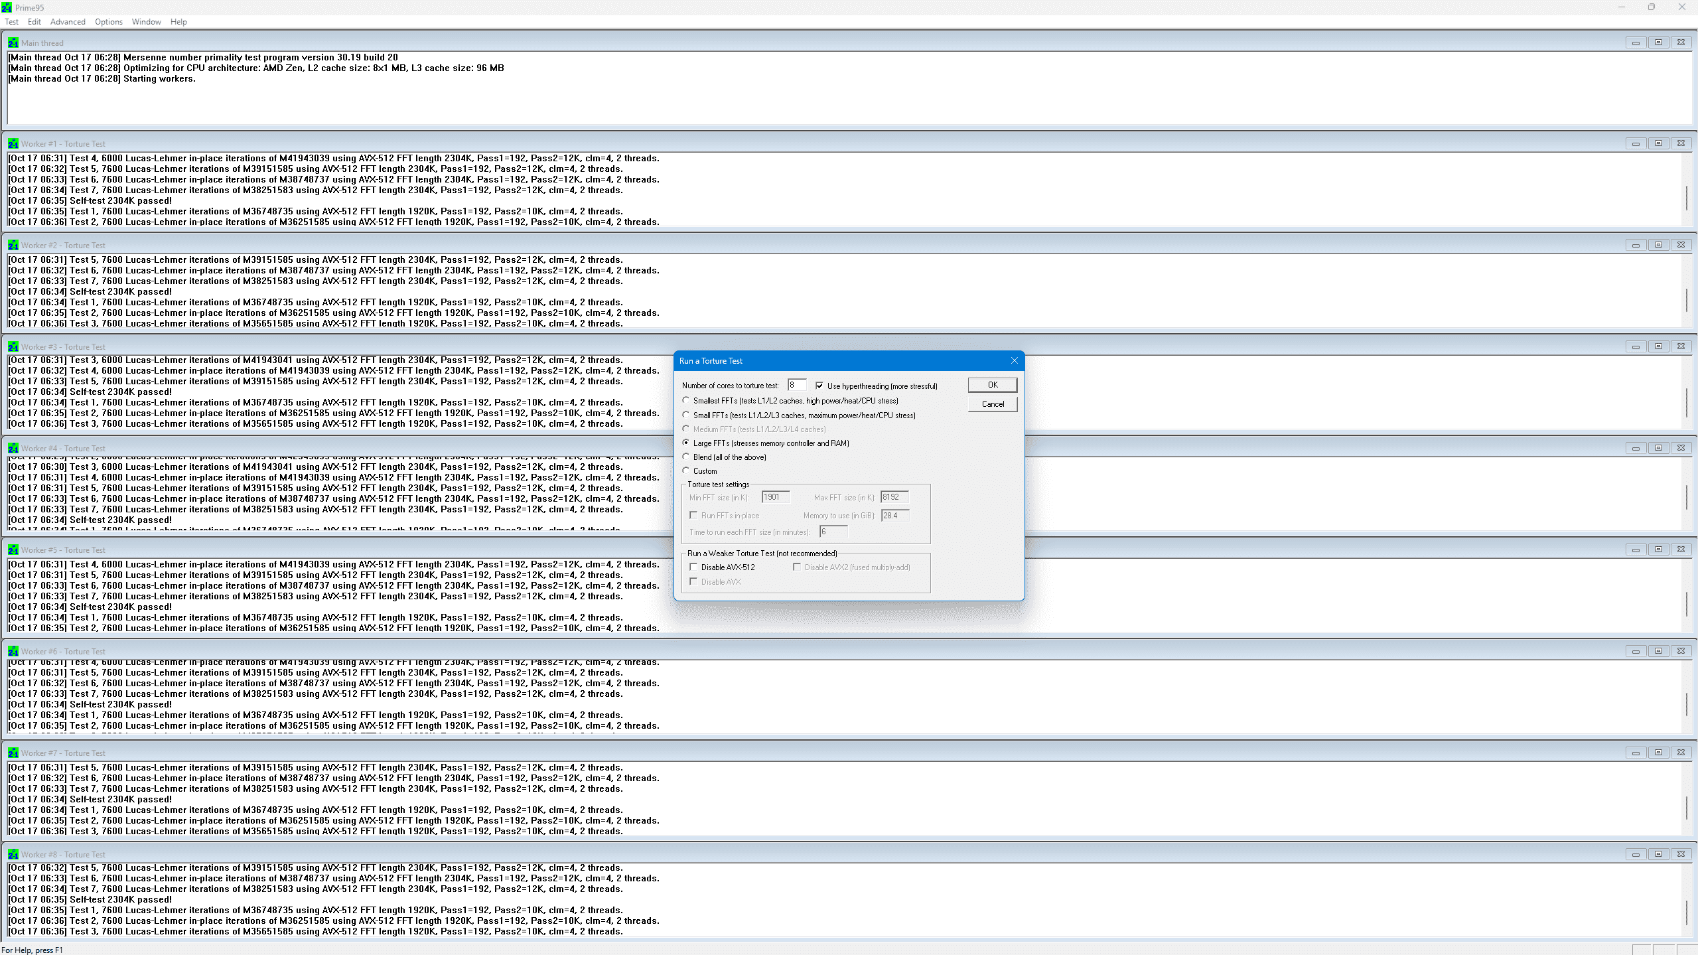
Task: Click the Worker #1 window icon
Action: coord(13,143)
